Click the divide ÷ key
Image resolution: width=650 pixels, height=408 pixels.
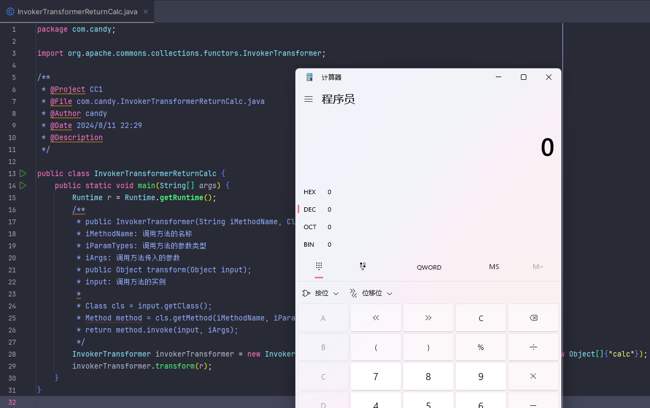click(x=533, y=347)
